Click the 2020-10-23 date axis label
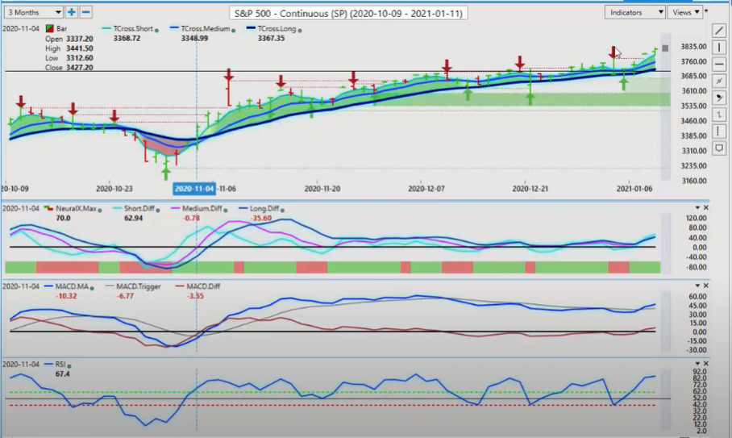Screen dimensions: 732x438 click(x=114, y=189)
